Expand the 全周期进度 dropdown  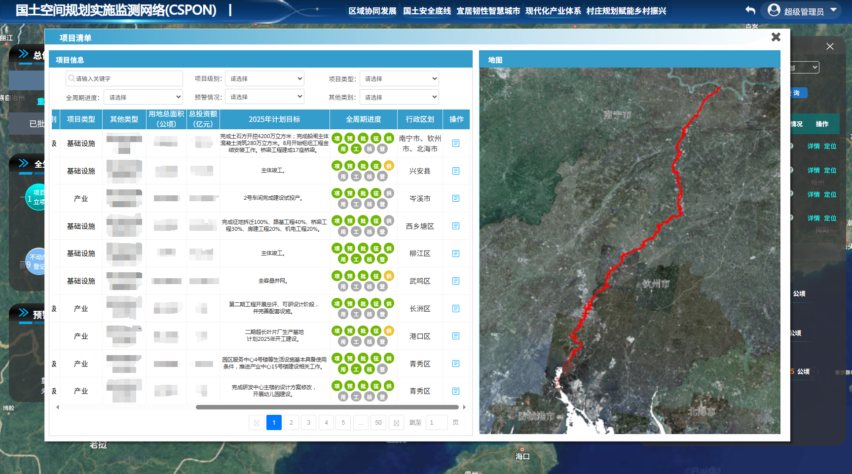(143, 98)
